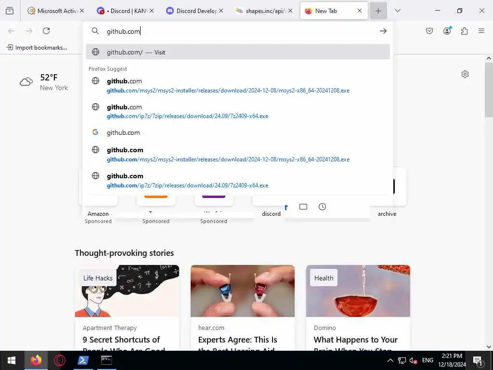Open new tab page settings gear
The width and height of the screenshot is (493, 370).
[465, 74]
